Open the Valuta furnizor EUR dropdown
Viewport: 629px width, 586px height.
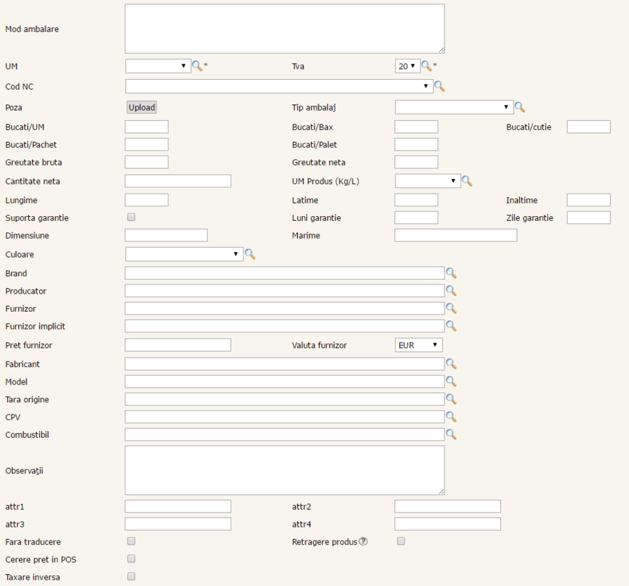419,345
